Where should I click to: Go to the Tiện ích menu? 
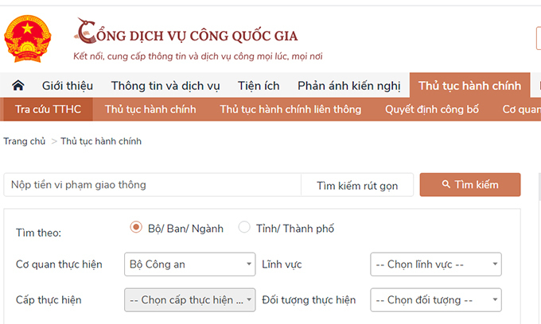(259, 86)
